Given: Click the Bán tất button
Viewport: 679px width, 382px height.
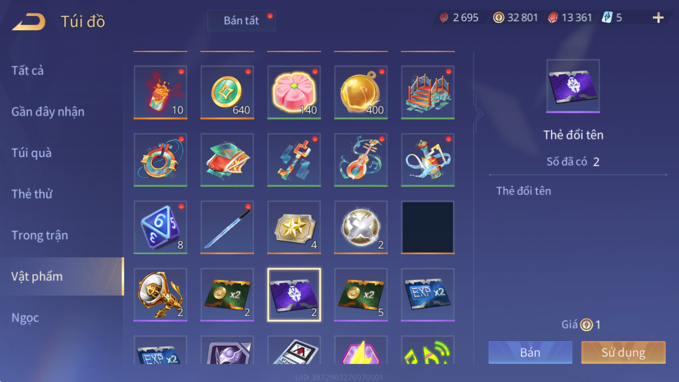Looking at the screenshot, I should tap(241, 21).
